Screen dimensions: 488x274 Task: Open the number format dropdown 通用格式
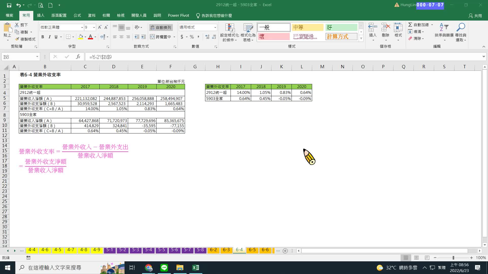tap(215, 27)
